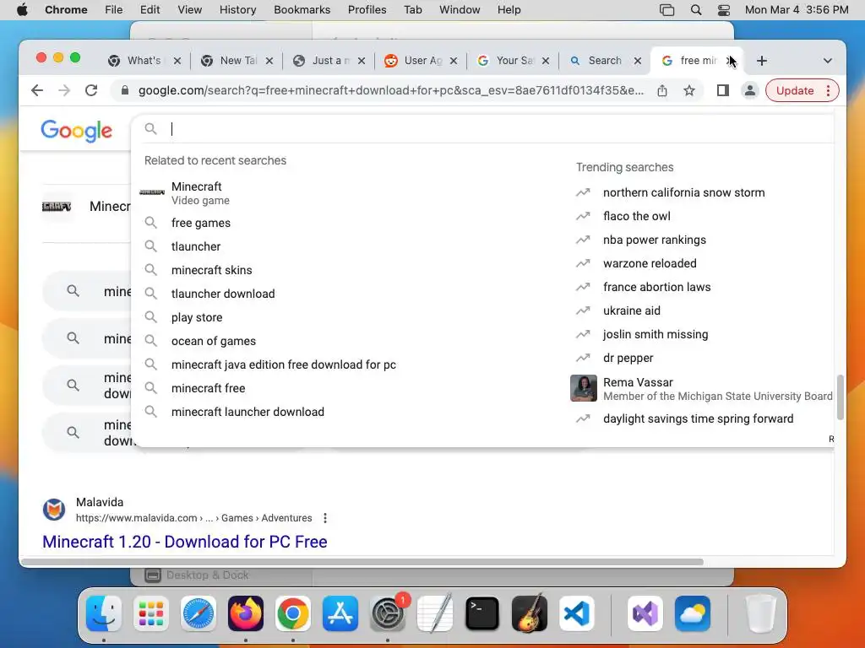The width and height of the screenshot is (865, 648).
Task: Open the side panel icon
Action: pos(723,90)
